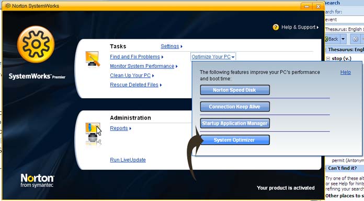Open the Back button dropdown arrow in the Research pane
This screenshot has height=201, width=364.
[343, 39]
